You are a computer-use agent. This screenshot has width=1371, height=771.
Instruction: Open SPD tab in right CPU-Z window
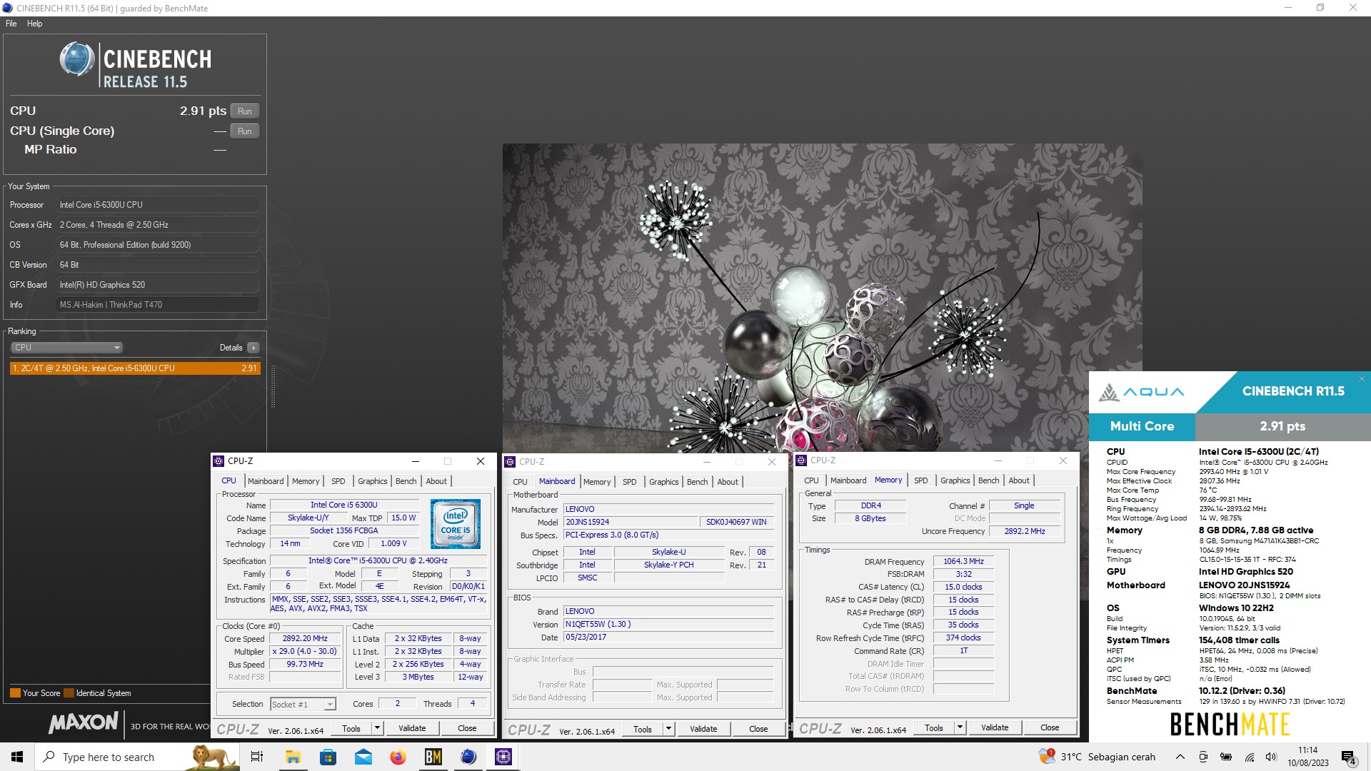(921, 480)
